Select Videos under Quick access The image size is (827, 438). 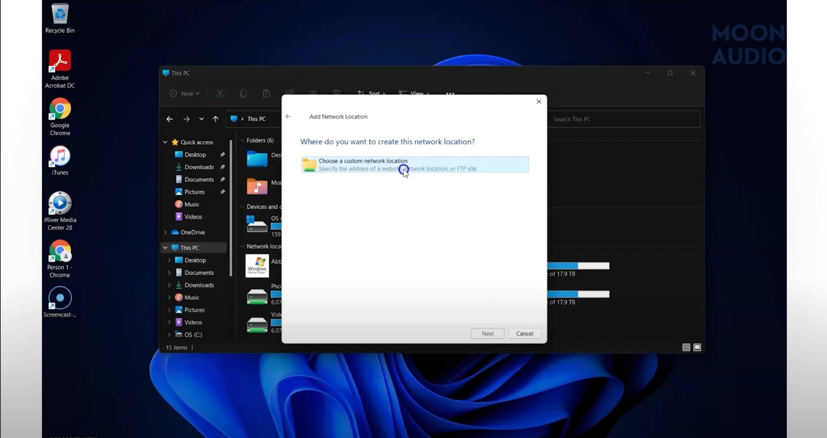[x=188, y=216]
